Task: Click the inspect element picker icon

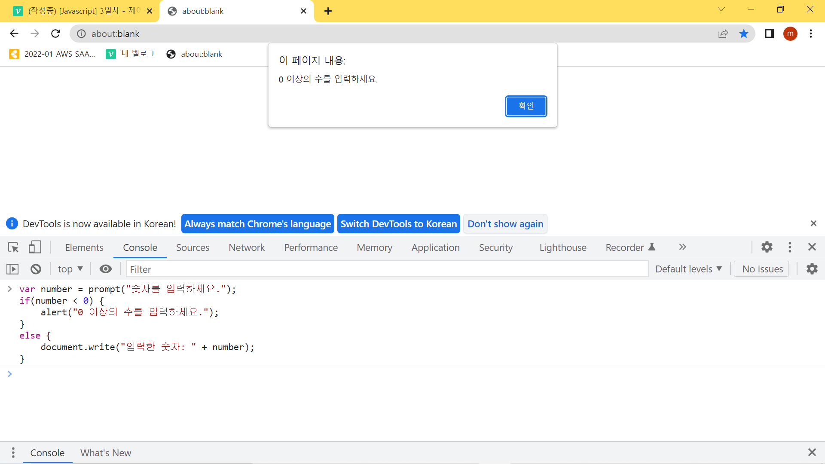Action: (13, 247)
